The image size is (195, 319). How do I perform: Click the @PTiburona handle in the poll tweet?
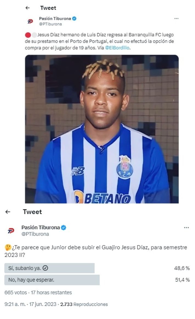tap(35, 234)
